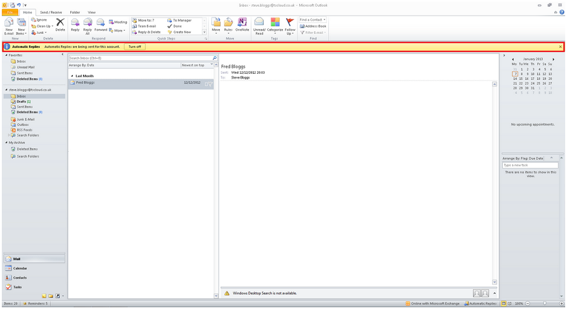Open the New Items dropdown

[21, 27]
